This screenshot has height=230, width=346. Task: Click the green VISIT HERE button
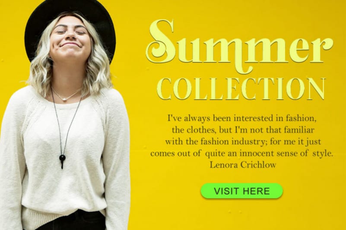(241, 191)
